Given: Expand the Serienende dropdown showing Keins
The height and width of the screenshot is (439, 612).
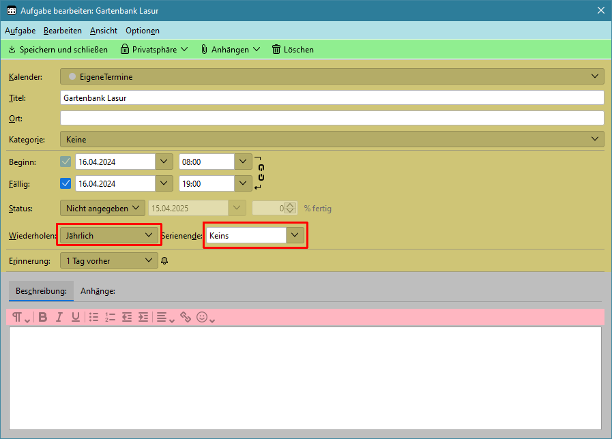Looking at the screenshot, I should point(295,235).
